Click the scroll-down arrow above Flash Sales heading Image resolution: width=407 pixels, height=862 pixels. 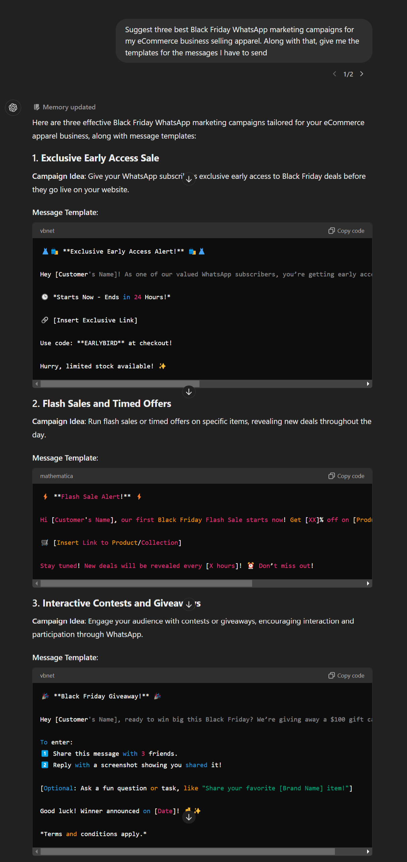tap(189, 392)
